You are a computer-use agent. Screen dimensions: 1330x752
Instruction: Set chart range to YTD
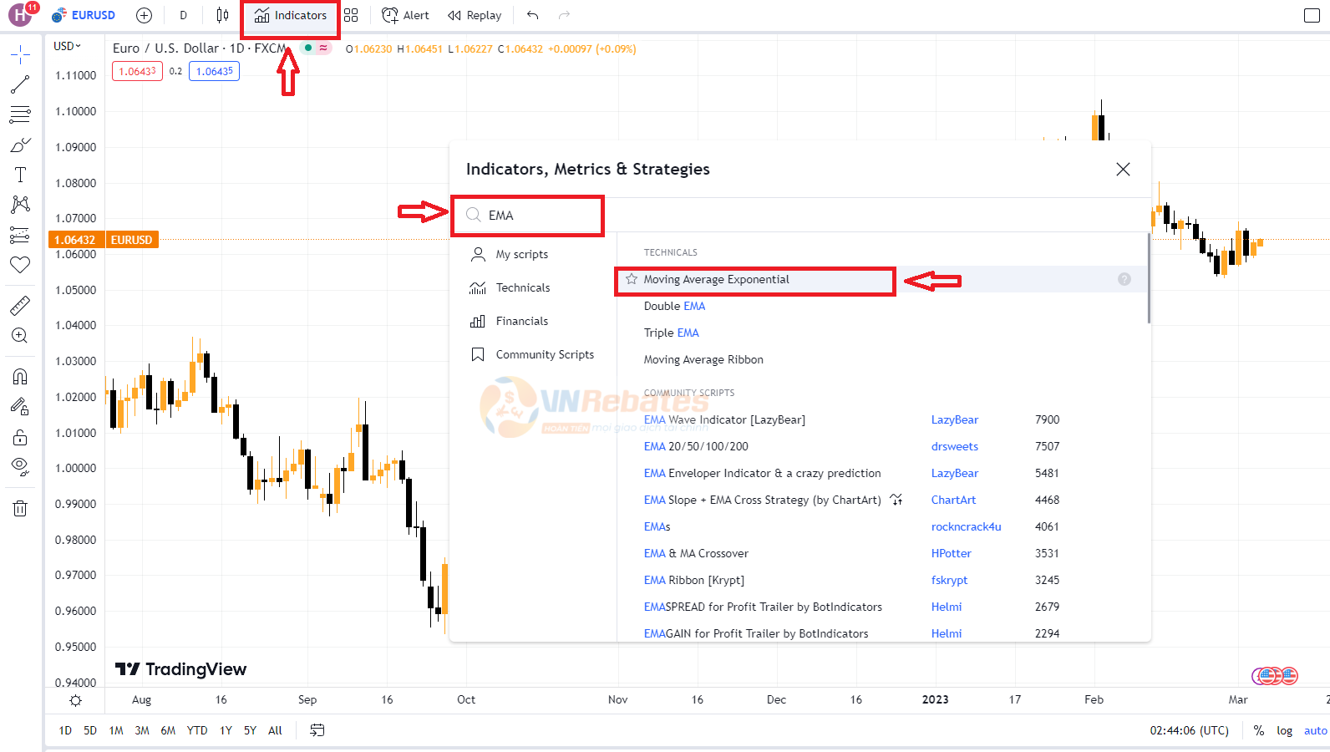(197, 730)
